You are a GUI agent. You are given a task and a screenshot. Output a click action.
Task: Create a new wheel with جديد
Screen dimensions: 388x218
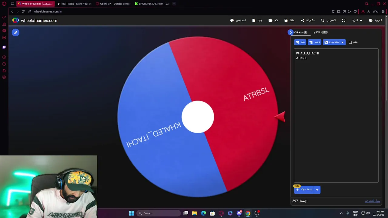[x=257, y=20]
